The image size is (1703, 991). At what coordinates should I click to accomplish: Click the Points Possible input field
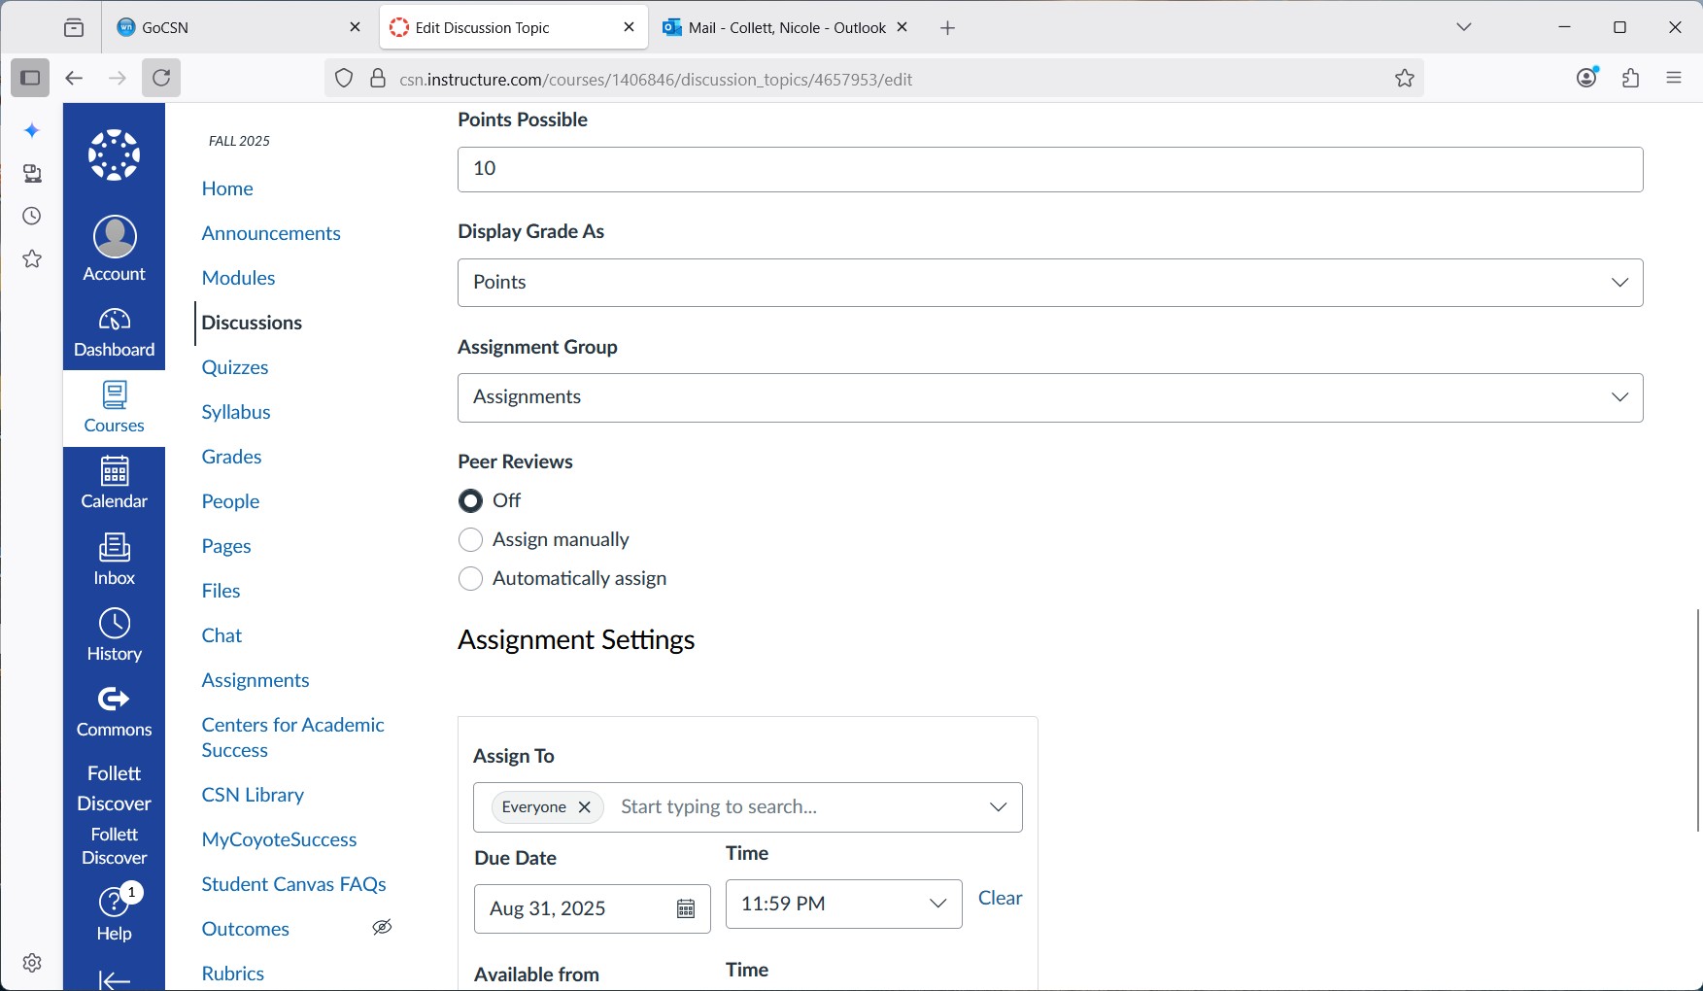pyautogui.click(x=1049, y=169)
